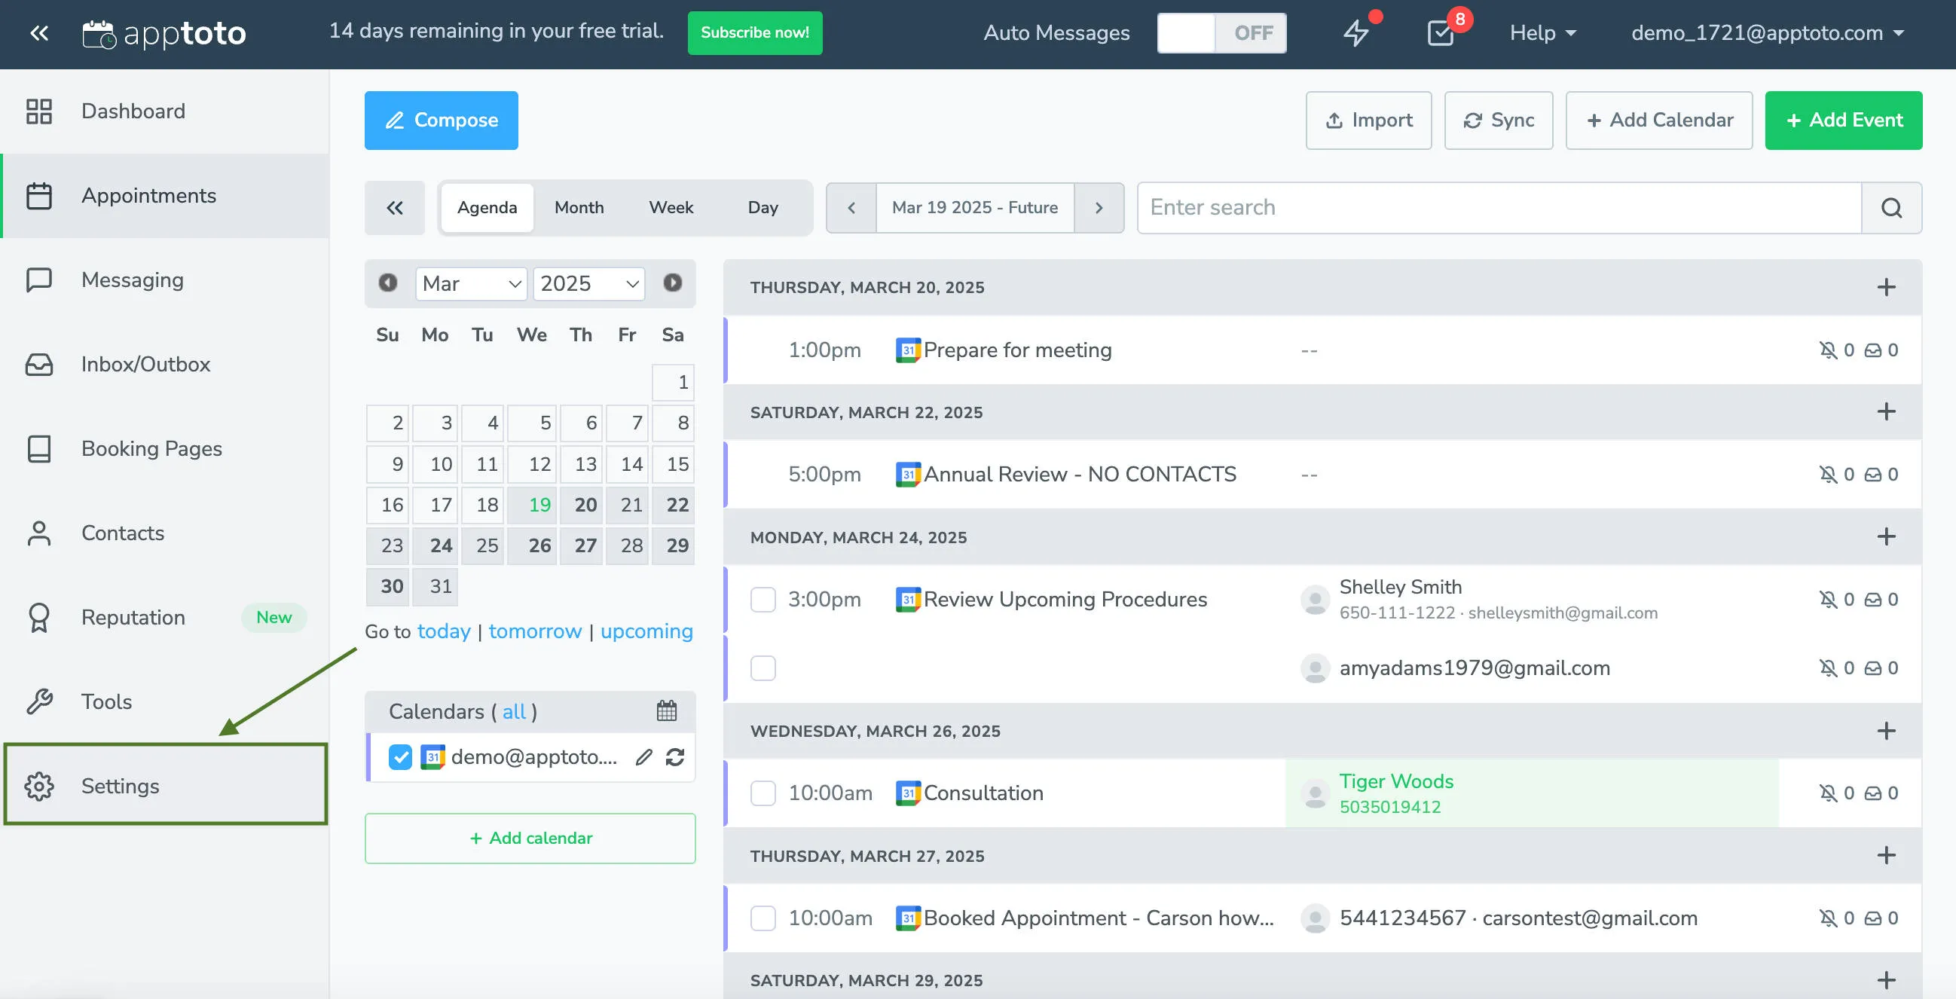The height and width of the screenshot is (999, 1956).
Task: Switch to the Month view tab
Action: [x=579, y=207]
